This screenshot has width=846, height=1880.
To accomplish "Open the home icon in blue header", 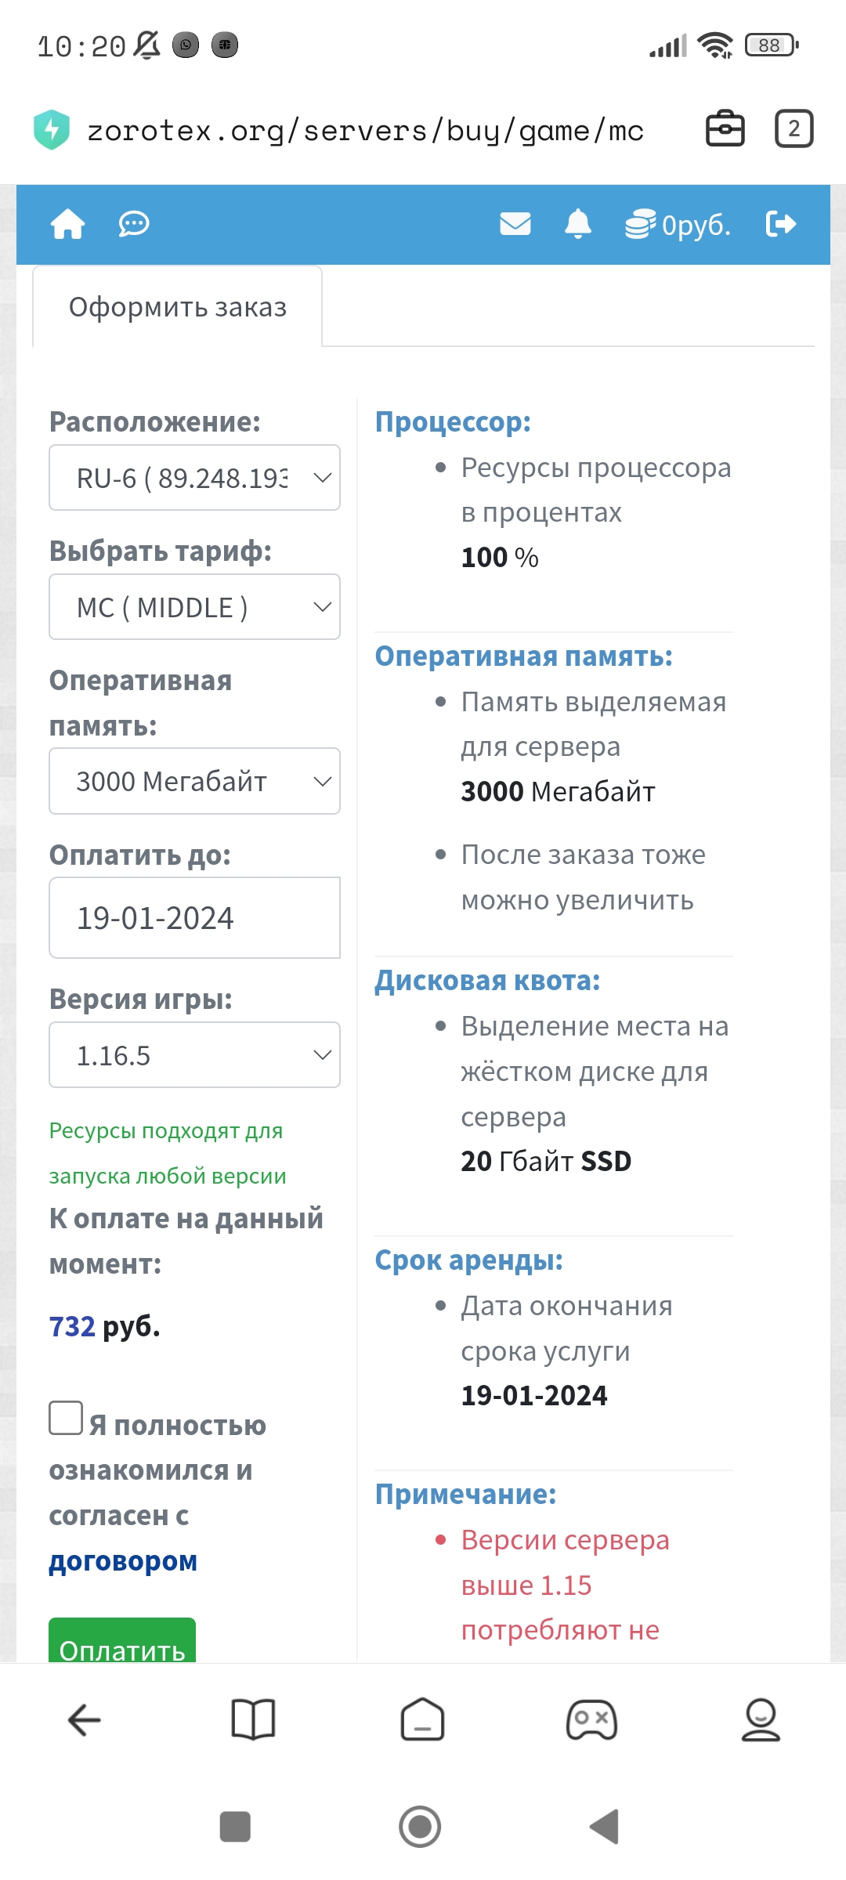I will pos(68,224).
